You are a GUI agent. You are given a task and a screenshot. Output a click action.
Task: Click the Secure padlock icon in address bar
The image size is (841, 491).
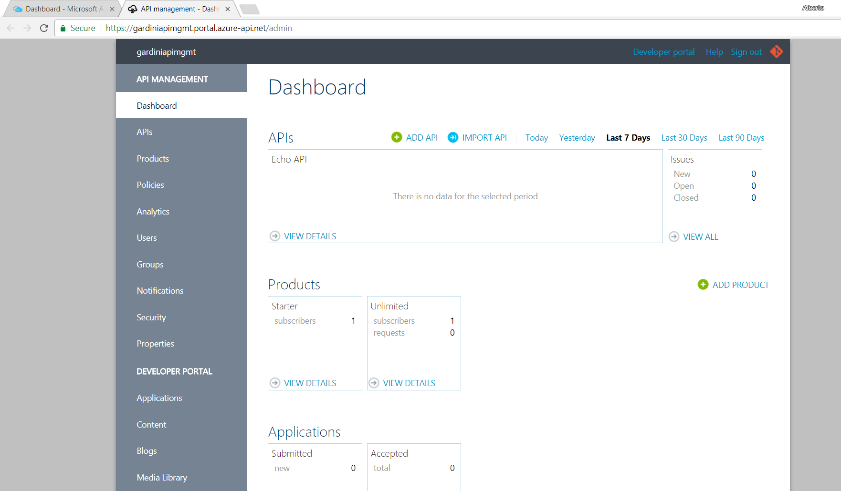tap(63, 28)
